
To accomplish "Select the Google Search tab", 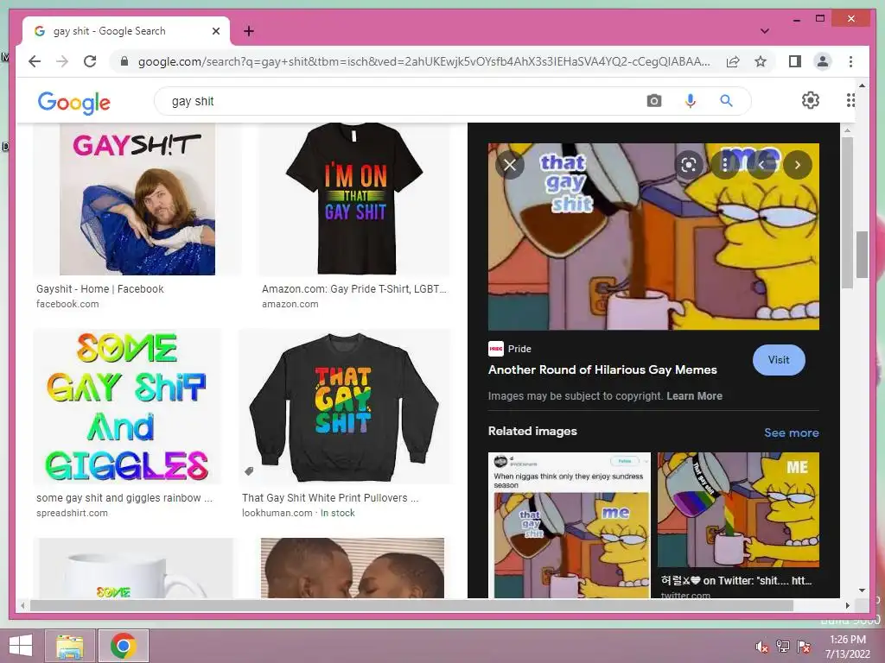I will pyautogui.click(x=126, y=31).
